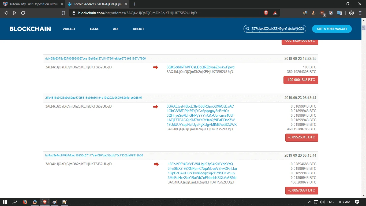Bookmark this page

(63, 13)
